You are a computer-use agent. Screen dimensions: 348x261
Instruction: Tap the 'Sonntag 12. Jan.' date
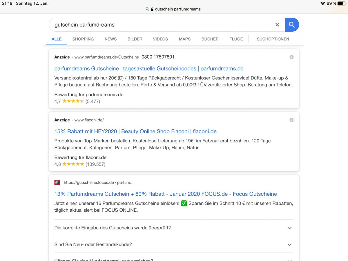(32, 3)
